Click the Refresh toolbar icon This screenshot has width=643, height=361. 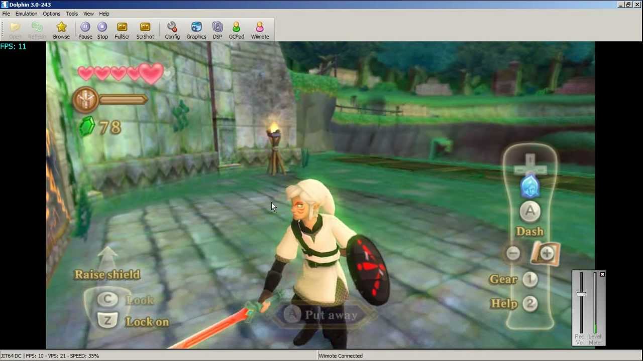point(37,30)
